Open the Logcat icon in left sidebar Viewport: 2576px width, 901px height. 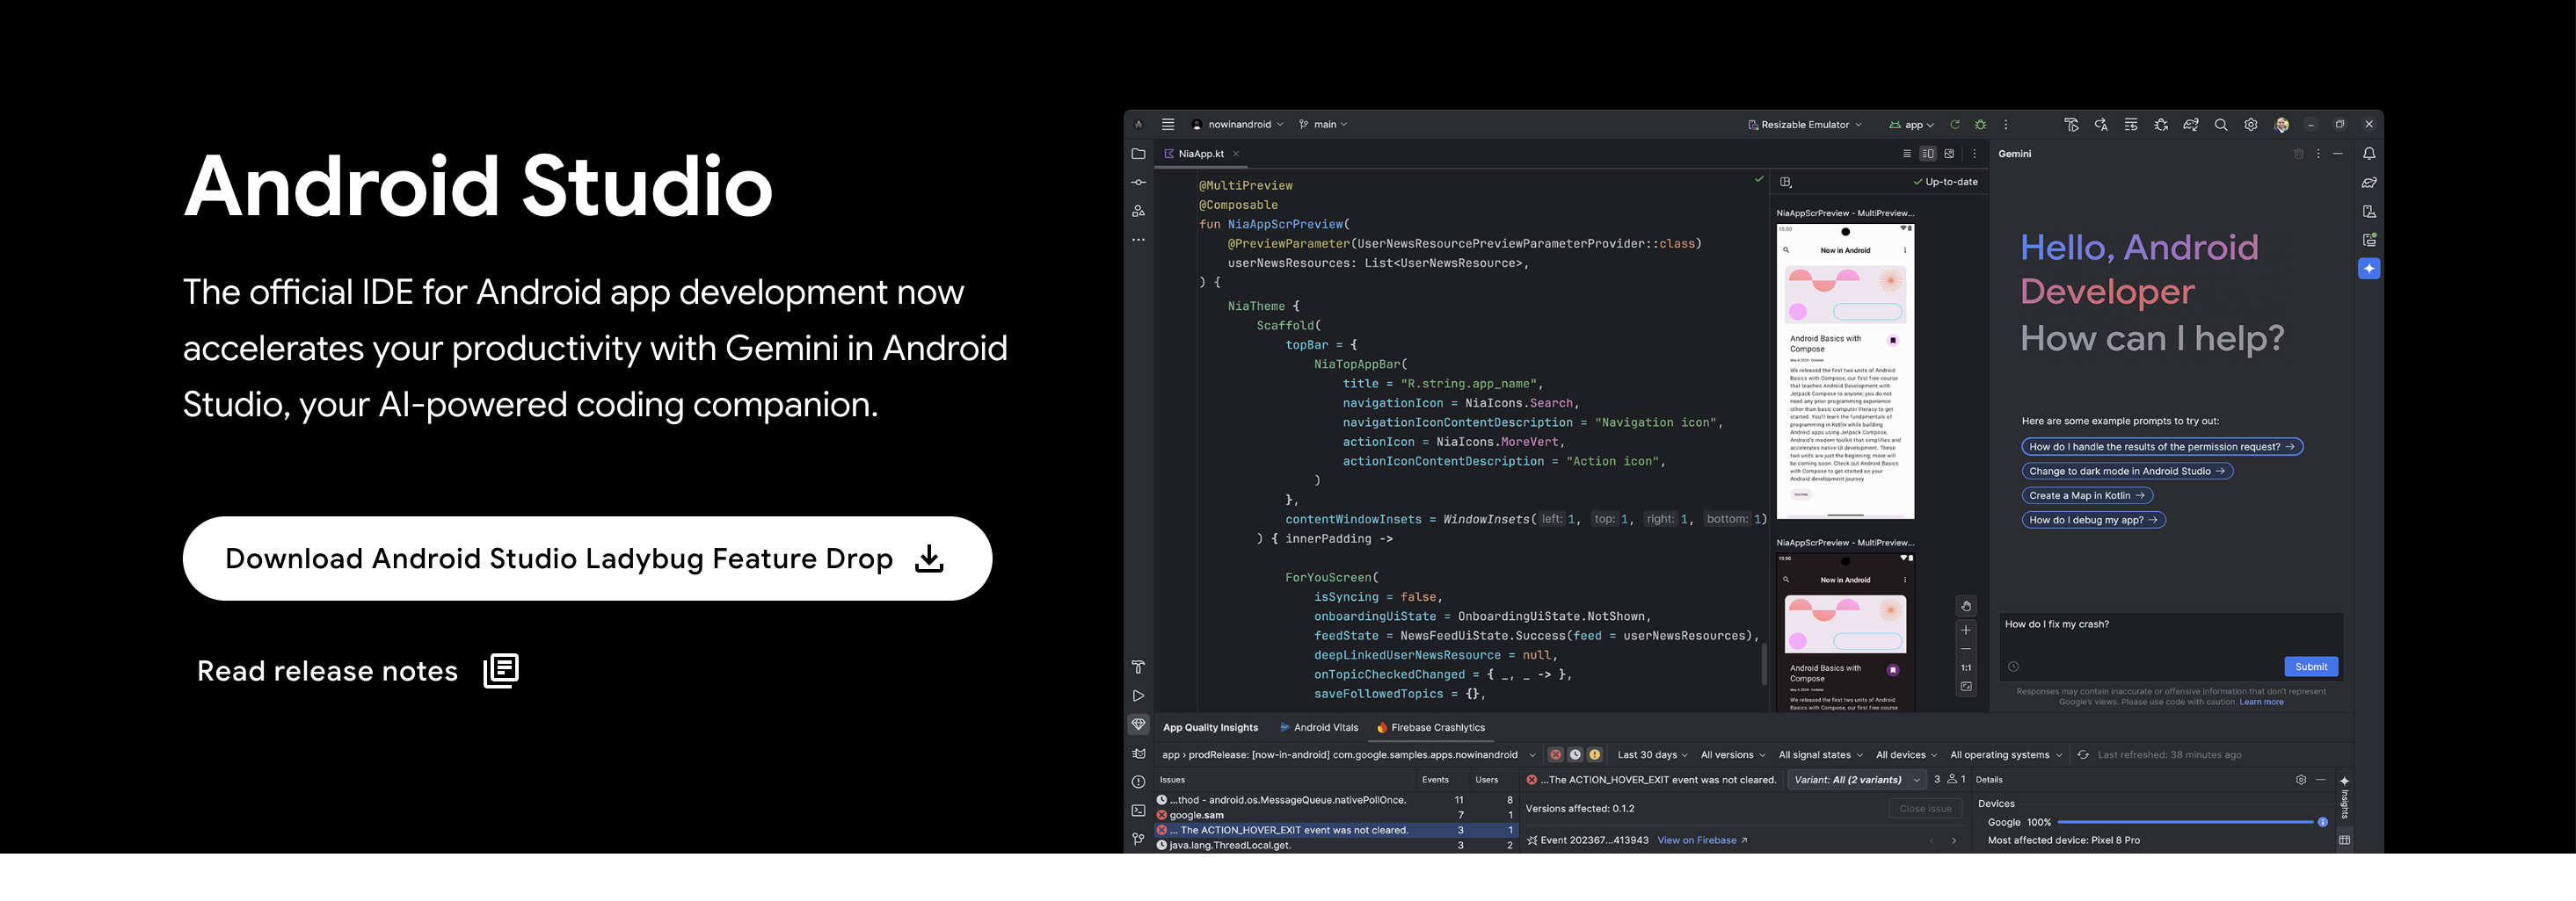pos(1138,754)
